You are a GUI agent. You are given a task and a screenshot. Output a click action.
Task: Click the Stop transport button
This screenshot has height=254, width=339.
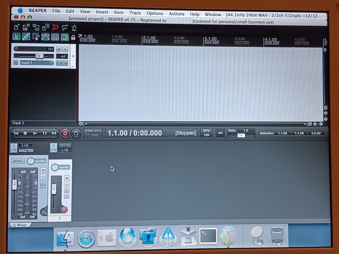(x=25, y=133)
